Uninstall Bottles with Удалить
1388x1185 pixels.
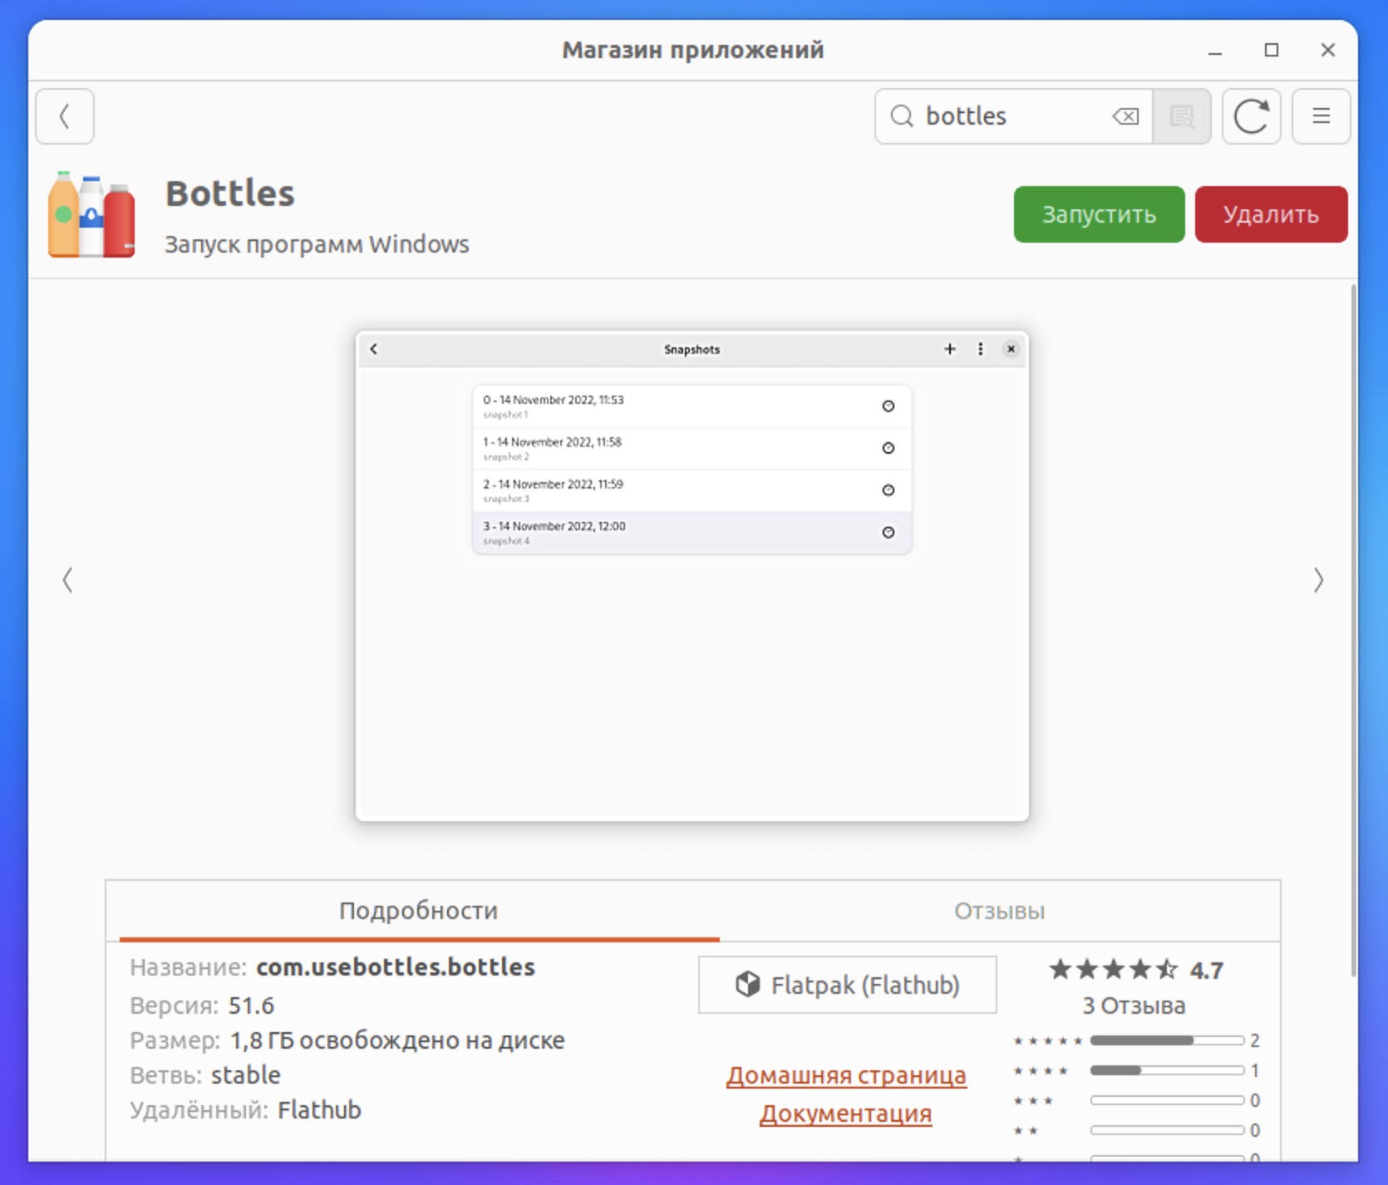[1271, 214]
